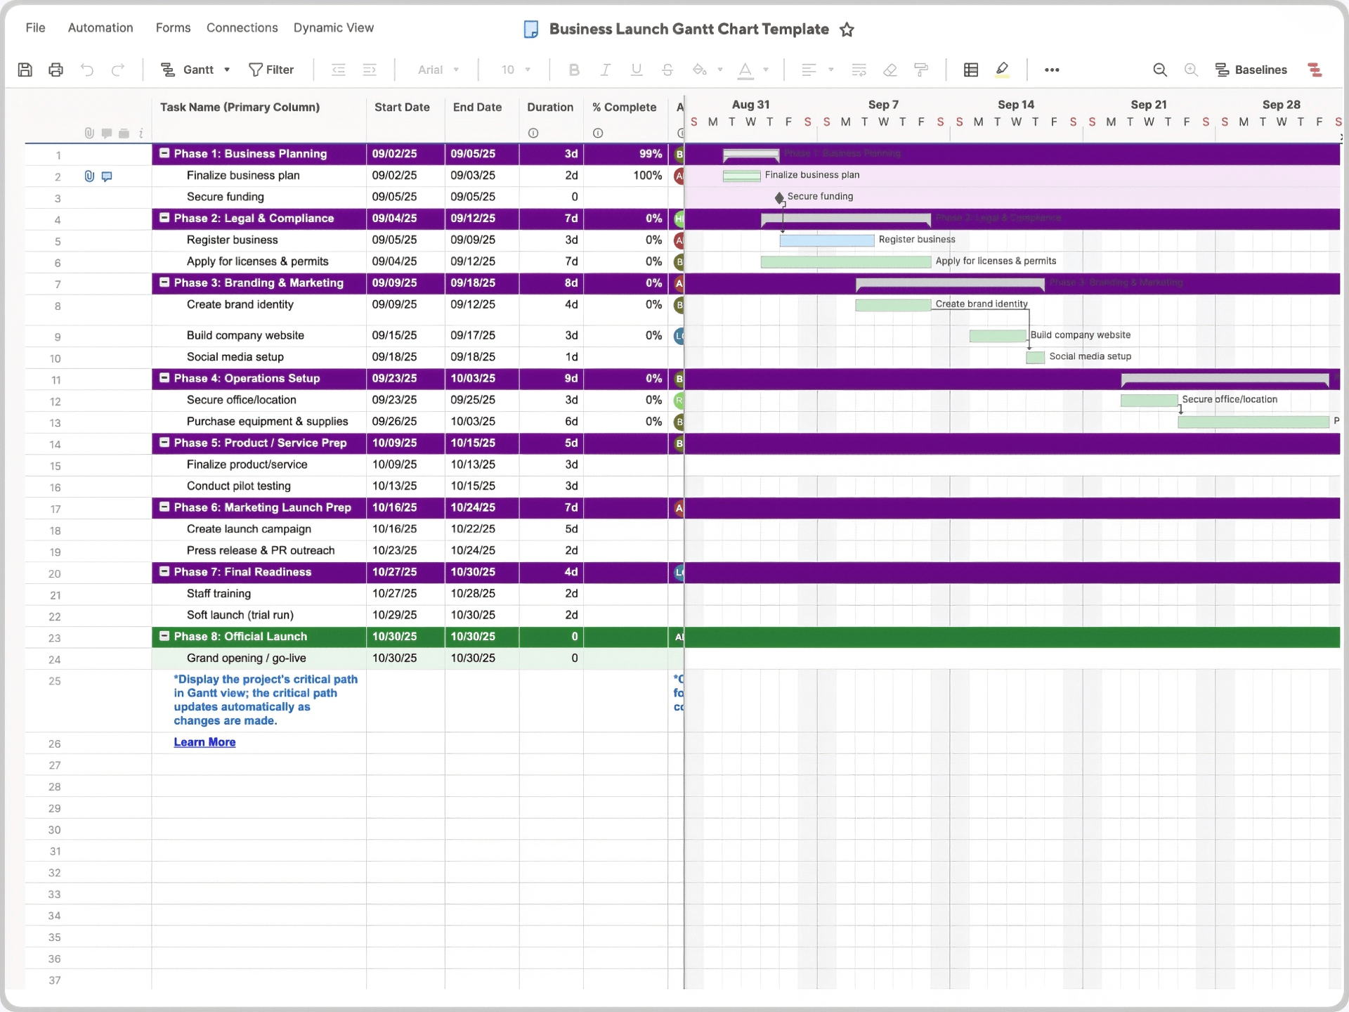Open the Print dialog
The width and height of the screenshot is (1349, 1012).
[x=56, y=70]
